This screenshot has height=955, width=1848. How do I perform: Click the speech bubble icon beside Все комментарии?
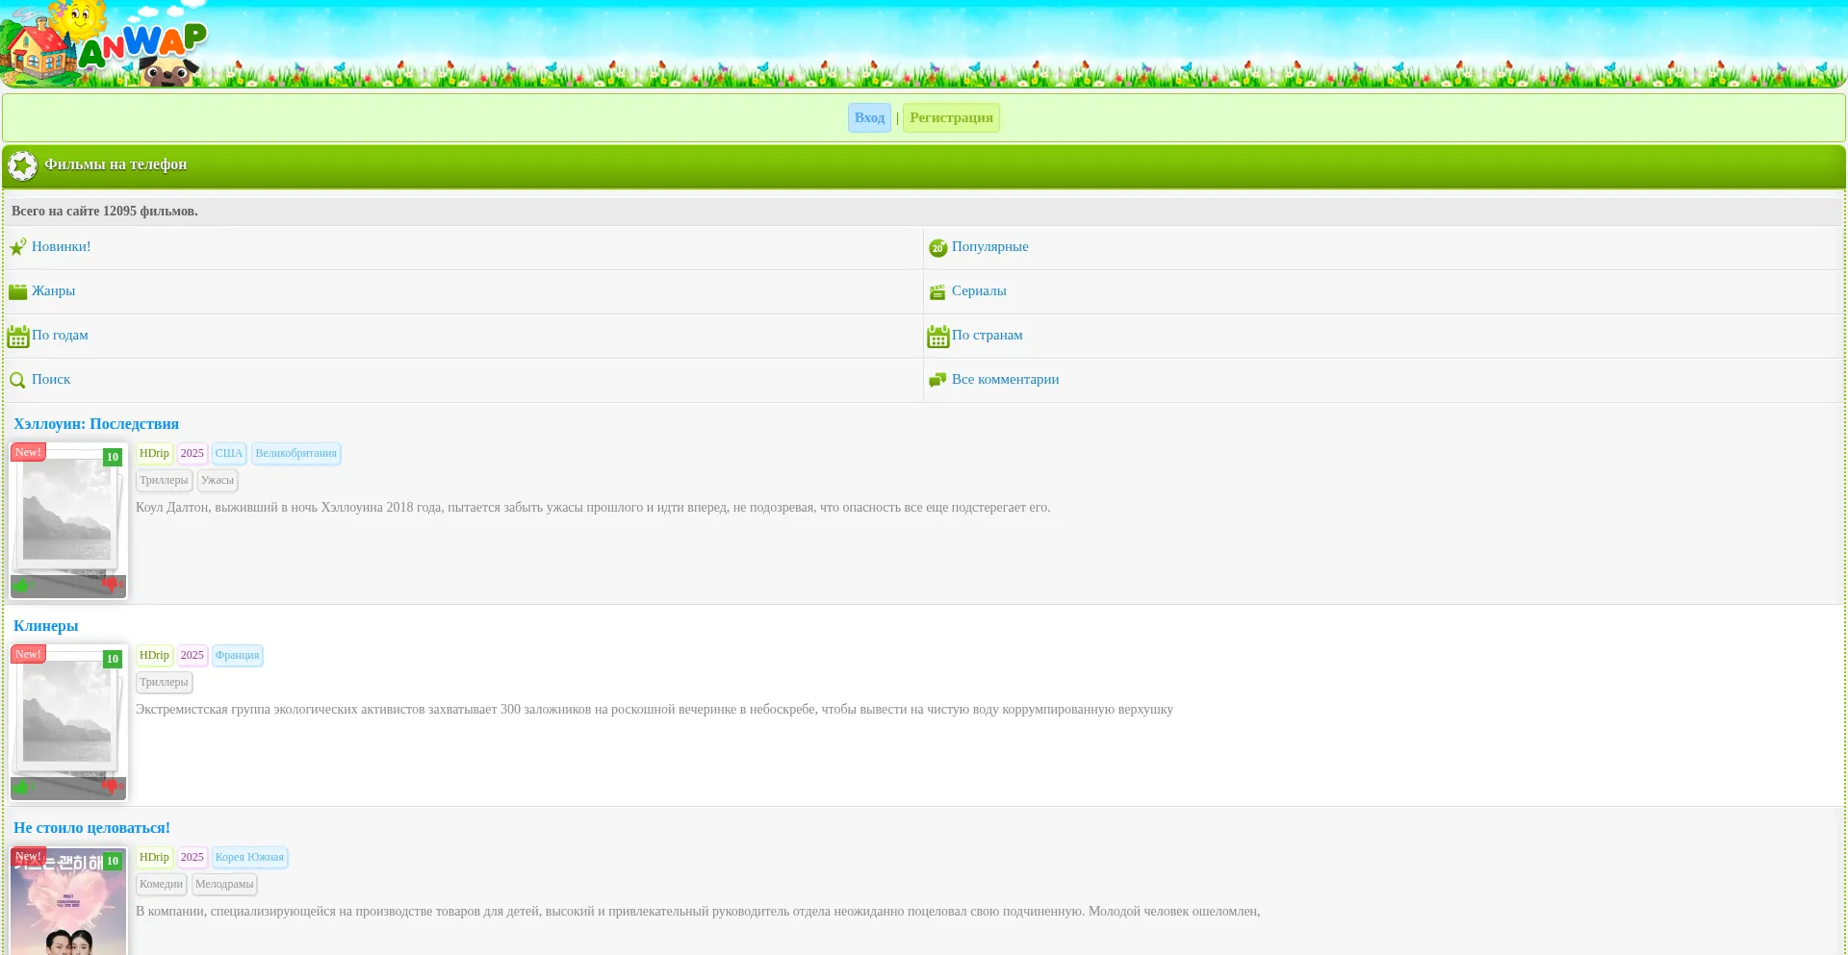point(937,380)
